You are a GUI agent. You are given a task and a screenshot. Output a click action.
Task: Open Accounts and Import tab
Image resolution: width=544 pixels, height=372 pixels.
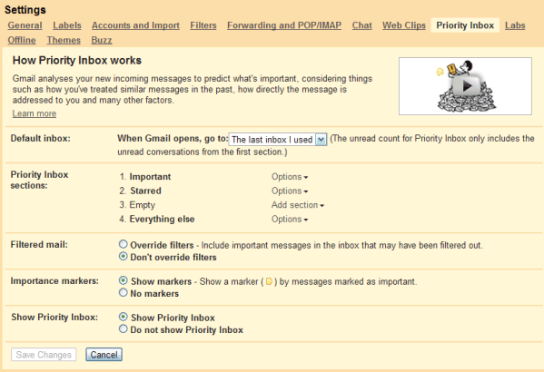[x=135, y=25]
